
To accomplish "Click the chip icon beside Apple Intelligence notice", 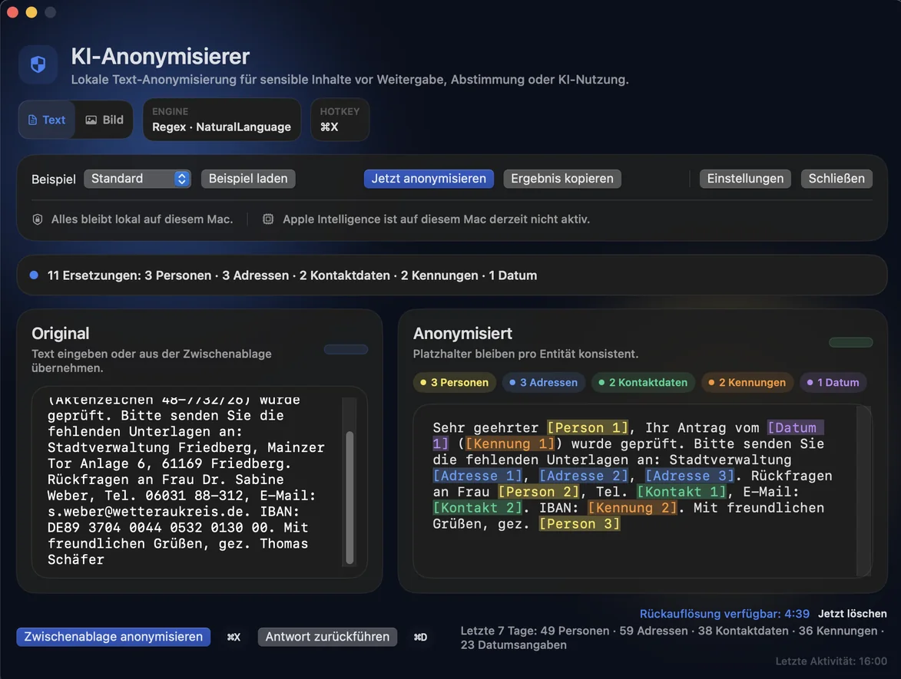I will (268, 219).
